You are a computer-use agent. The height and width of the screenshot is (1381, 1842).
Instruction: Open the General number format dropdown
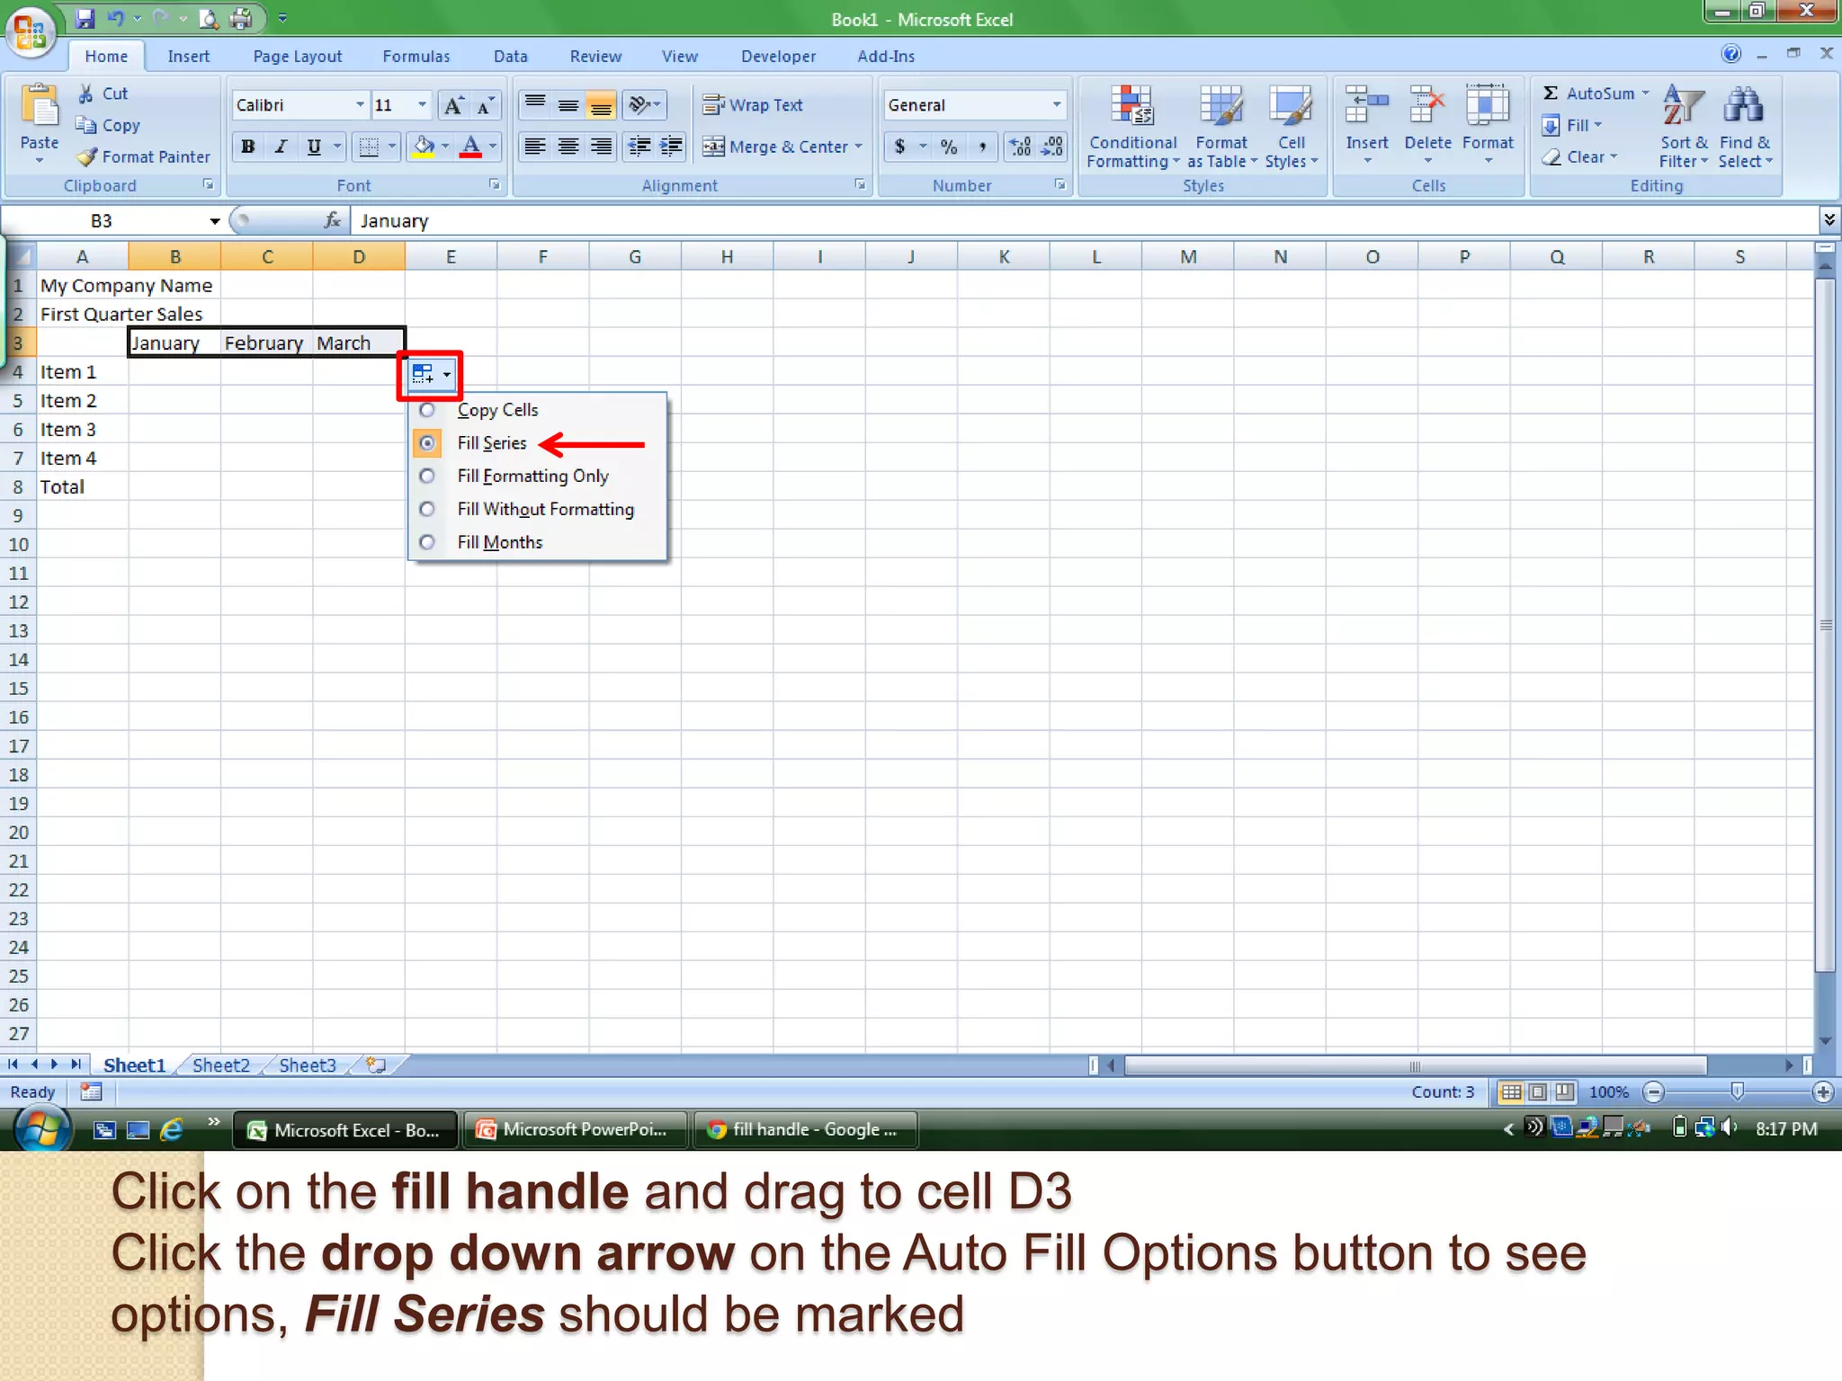pyautogui.click(x=1057, y=105)
